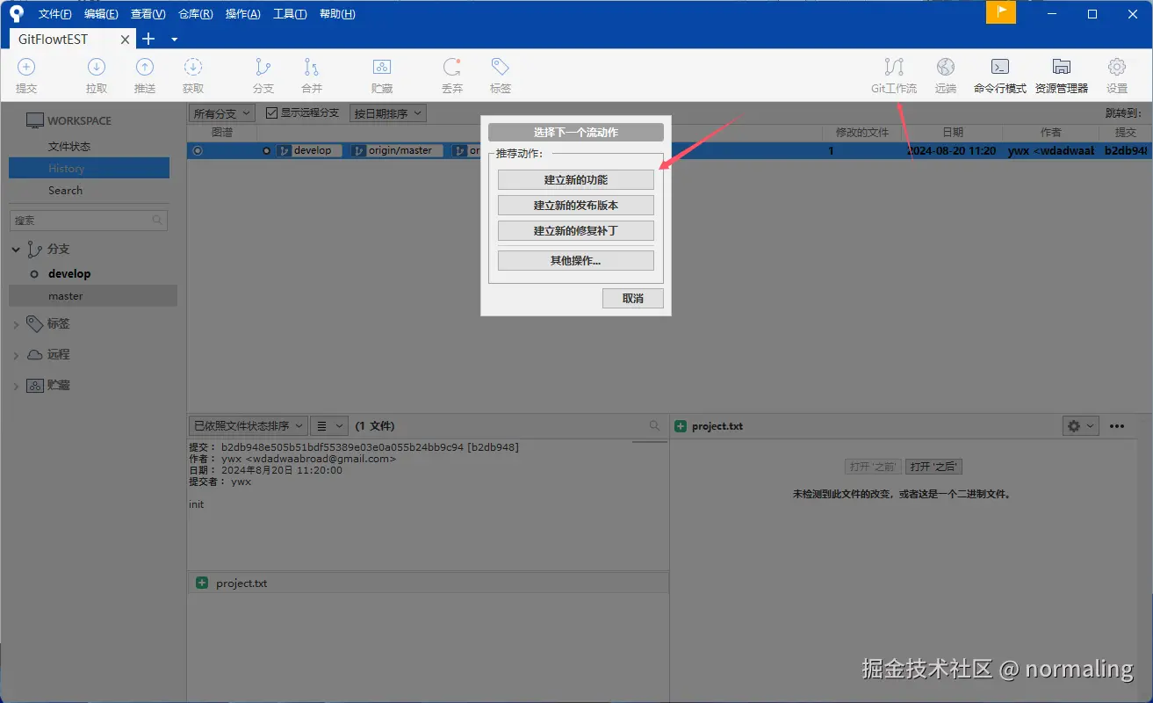Click the 取消 cancel button

[633, 298]
